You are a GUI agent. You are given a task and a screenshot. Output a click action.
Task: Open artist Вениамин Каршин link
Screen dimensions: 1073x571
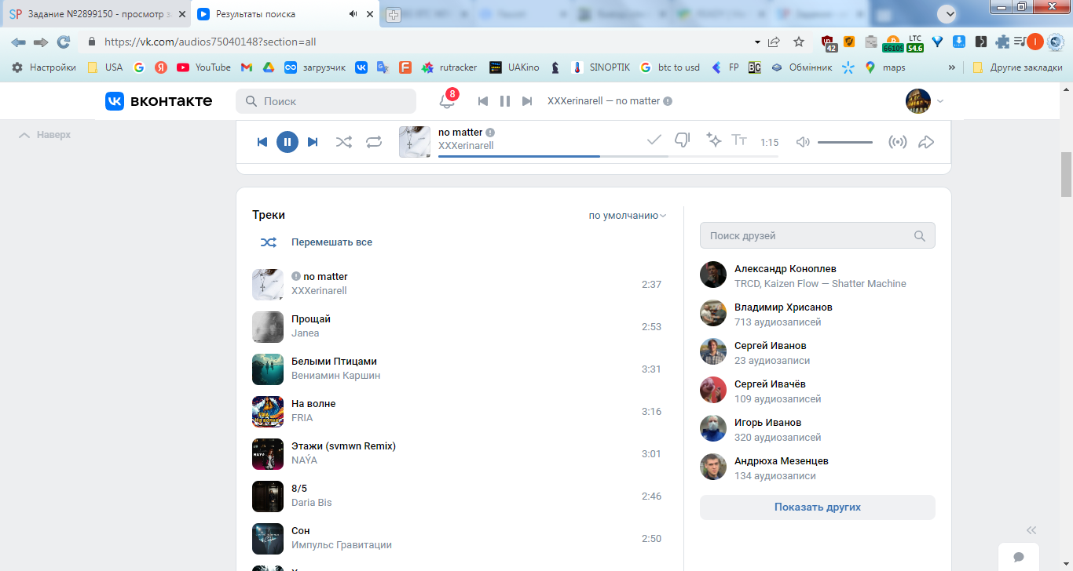tap(335, 376)
